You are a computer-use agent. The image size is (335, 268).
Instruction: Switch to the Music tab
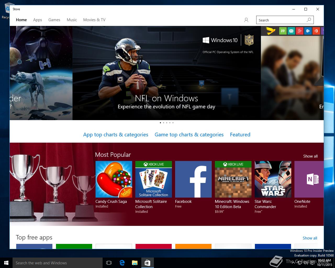tap(72, 20)
